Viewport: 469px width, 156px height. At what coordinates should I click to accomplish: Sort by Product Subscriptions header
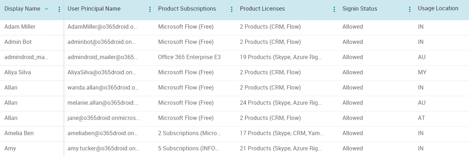(187, 9)
